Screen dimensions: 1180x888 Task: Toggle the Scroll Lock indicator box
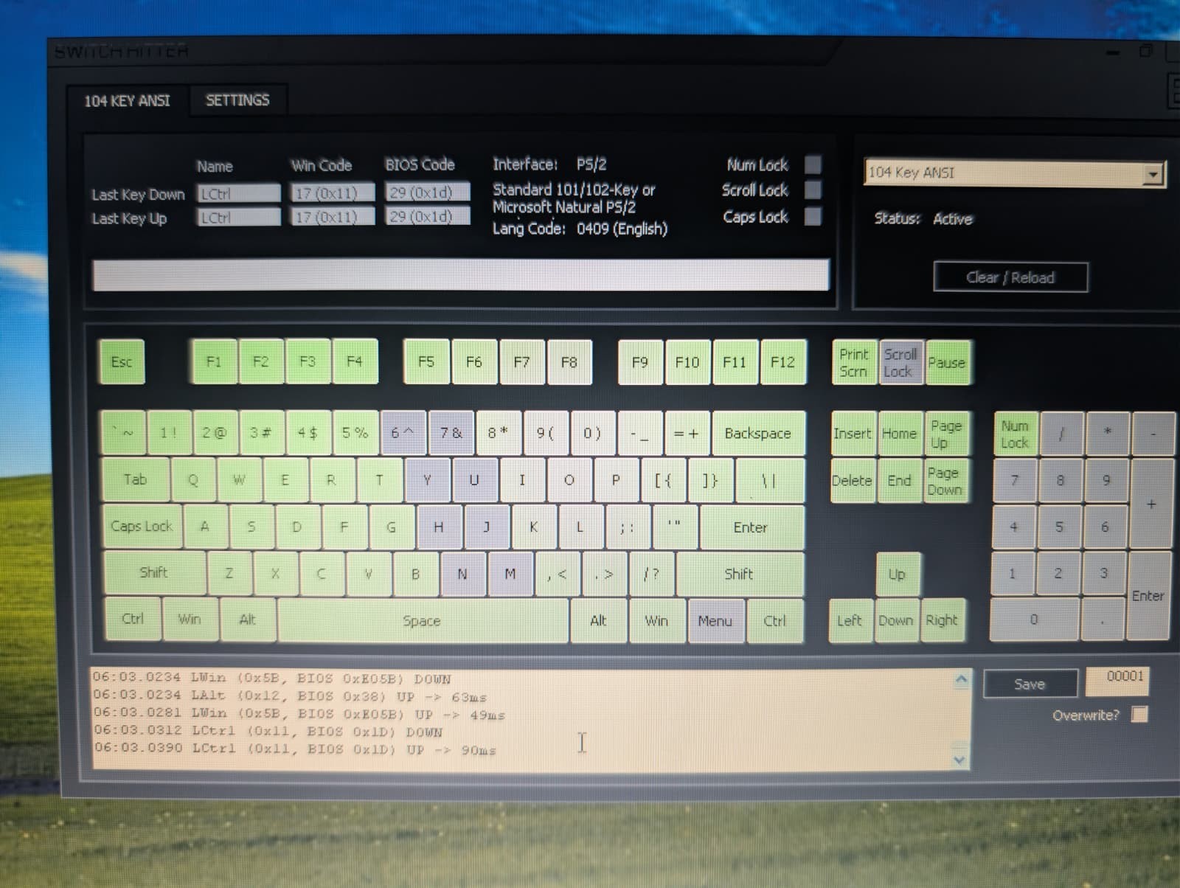pyautogui.click(x=813, y=190)
